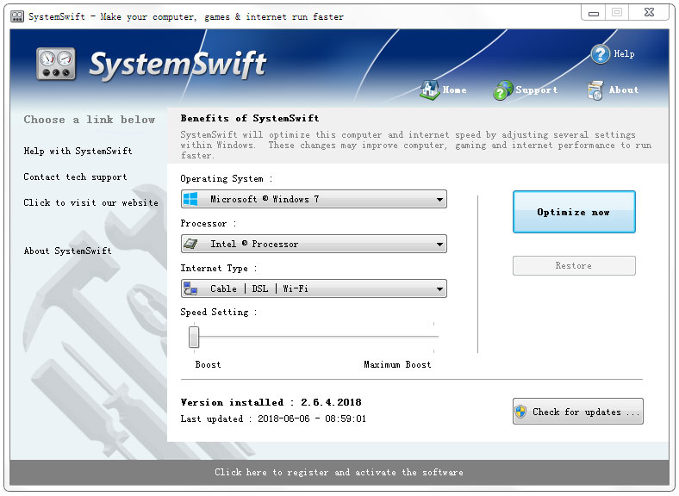
Task: Click the shield icon on Check for updates
Action: click(521, 411)
